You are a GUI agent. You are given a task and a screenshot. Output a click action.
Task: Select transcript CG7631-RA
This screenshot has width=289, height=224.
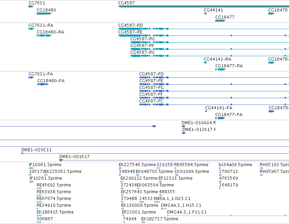click(x=41, y=25)
